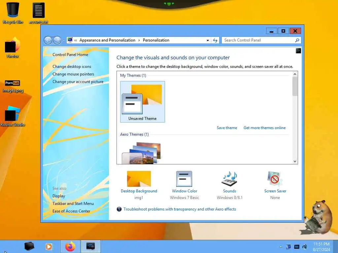Click the Action Center flag tray icon
The image size is (338, 253).
click(x=288, y=247)
